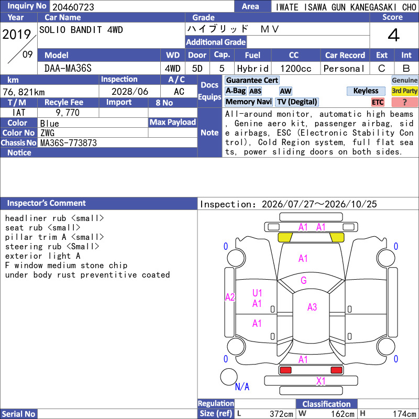Click the spare tire circle marked N/A
419x419 pixels.
[229, 377]
